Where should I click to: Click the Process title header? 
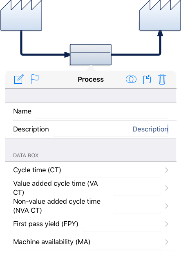click(x=91, y=79)
